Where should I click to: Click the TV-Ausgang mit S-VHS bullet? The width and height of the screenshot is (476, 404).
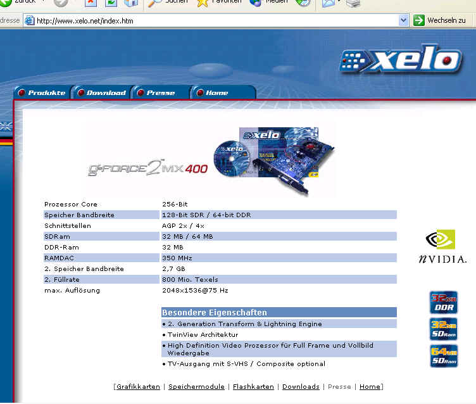[244, 363]
